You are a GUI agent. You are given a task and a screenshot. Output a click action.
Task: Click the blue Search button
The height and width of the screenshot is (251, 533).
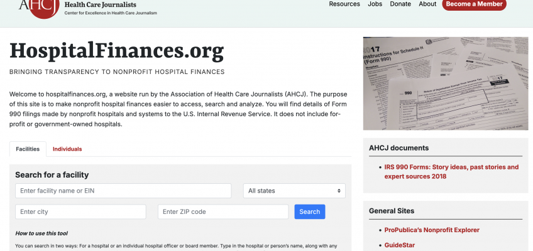click(310, 211)
